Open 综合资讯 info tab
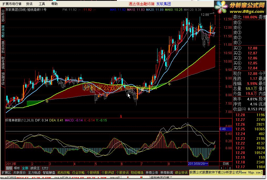This screenshot has width=267, height=180. click(x=181, y=172)
